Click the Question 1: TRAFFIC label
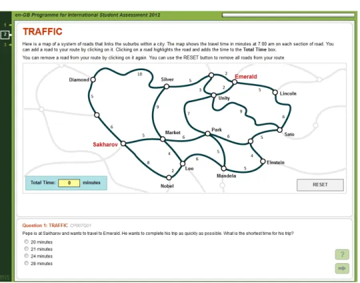 (x=45, y=226)
